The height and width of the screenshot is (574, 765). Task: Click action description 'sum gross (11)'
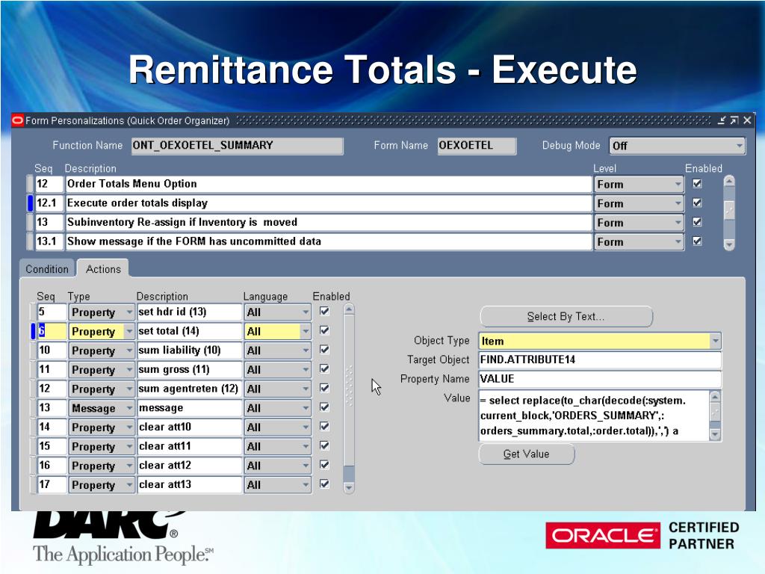[x=189, y=369]
